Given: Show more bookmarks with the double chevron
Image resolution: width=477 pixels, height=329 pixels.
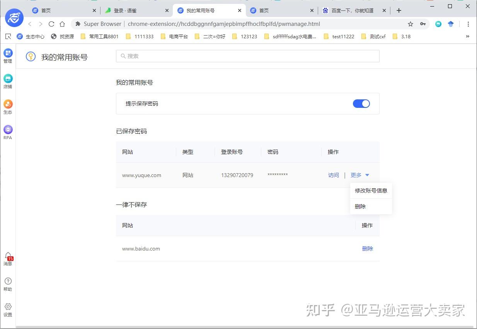Looking at the screenshot, I should coord(468,36).
